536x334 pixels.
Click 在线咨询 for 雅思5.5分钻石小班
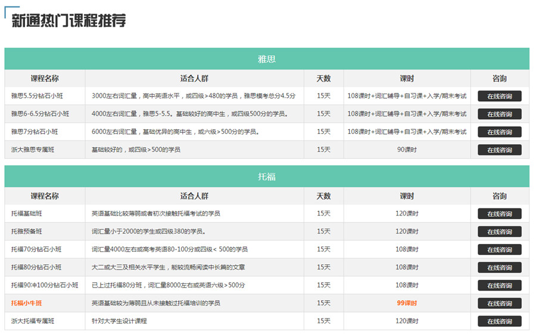(499, 96)
